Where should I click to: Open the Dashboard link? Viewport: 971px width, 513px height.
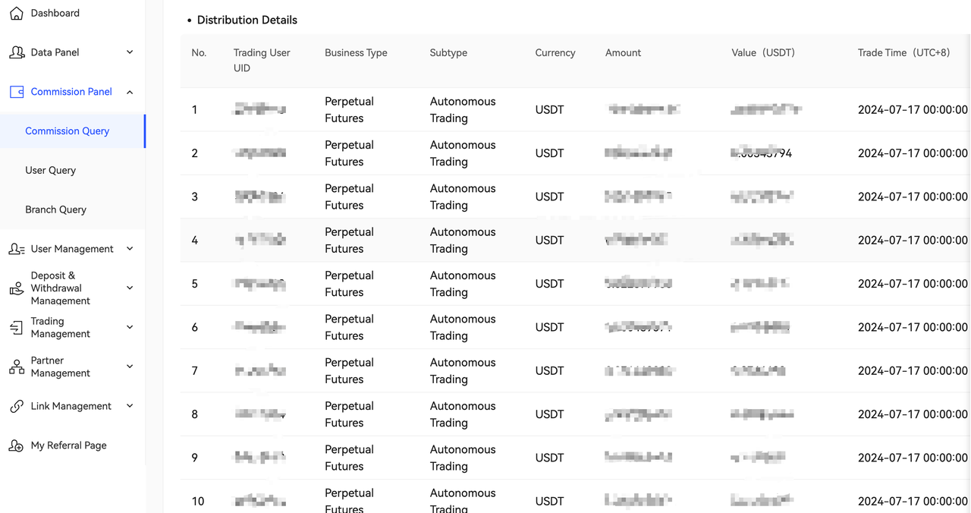55,13
